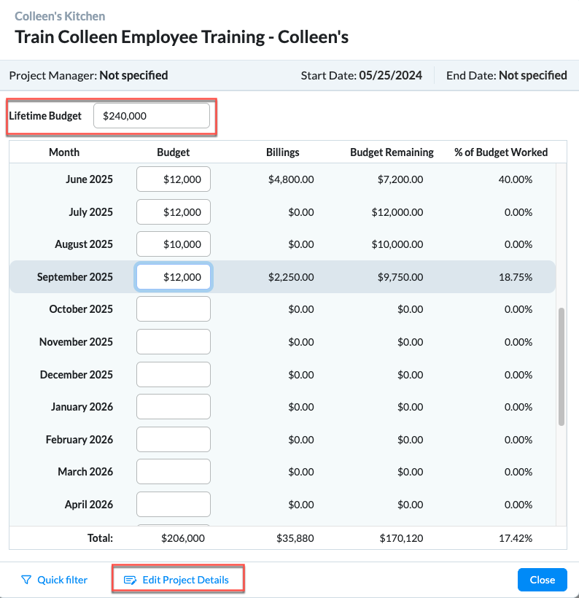Click the End Date Not specified value
Viewport: 579px width, 598px height.
coord(533,75)
